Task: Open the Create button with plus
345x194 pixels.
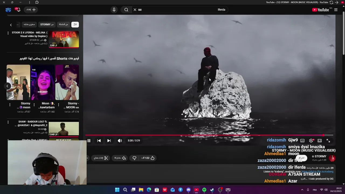Action: (31, 10)
